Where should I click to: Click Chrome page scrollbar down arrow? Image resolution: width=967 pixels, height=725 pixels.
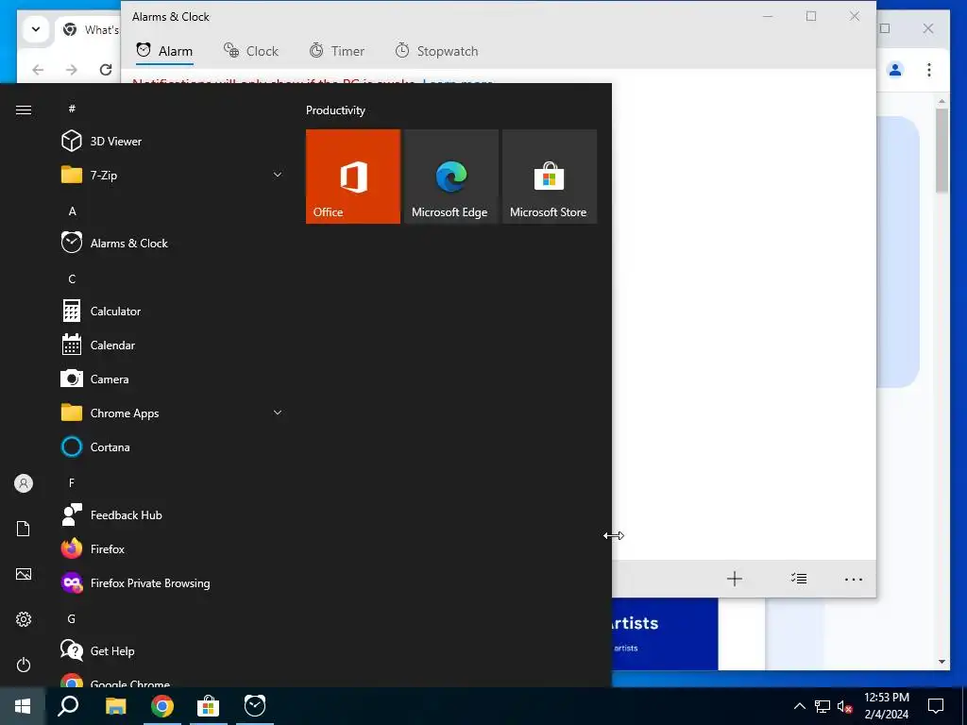(942, 662)
